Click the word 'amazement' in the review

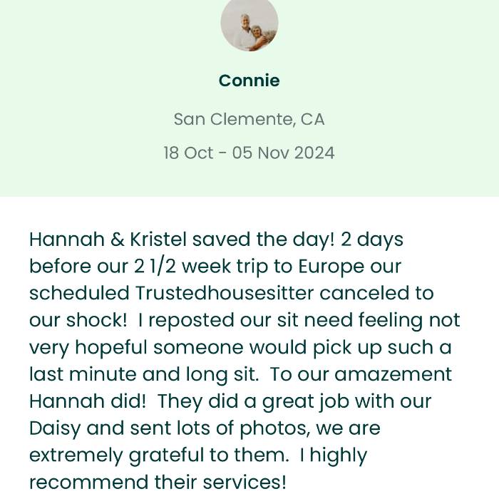393,374
